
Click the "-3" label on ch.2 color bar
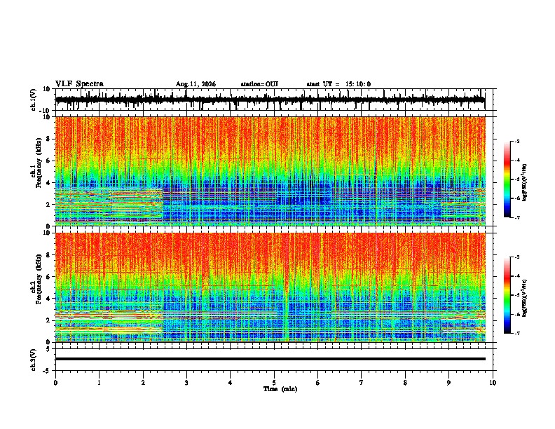click(516, 257)
